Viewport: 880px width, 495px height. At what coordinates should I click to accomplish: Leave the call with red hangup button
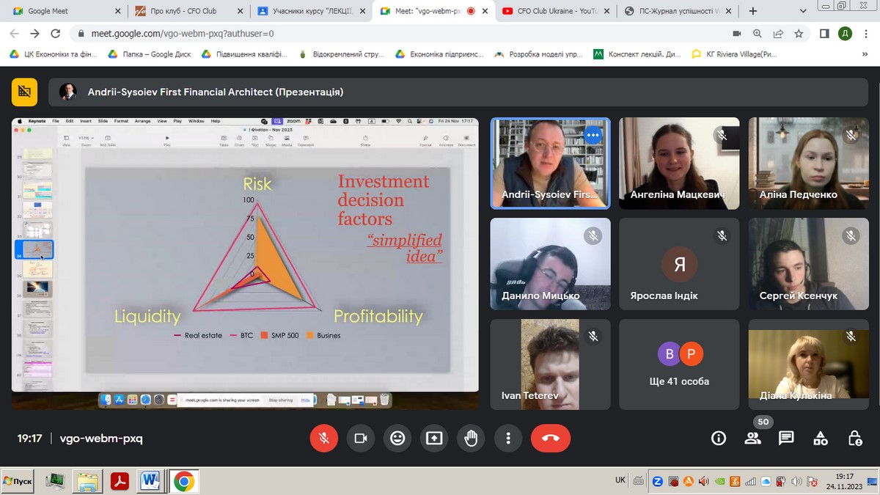[x=550, y=438]
